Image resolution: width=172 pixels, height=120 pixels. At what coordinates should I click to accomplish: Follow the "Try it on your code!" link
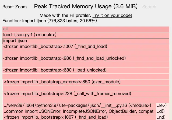pyautogui.click(x=112, y=15)
